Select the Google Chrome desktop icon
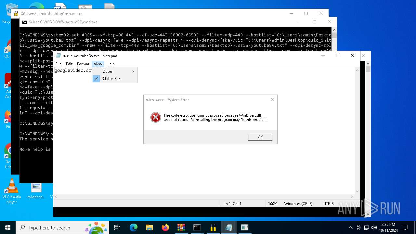 [7, 156]
